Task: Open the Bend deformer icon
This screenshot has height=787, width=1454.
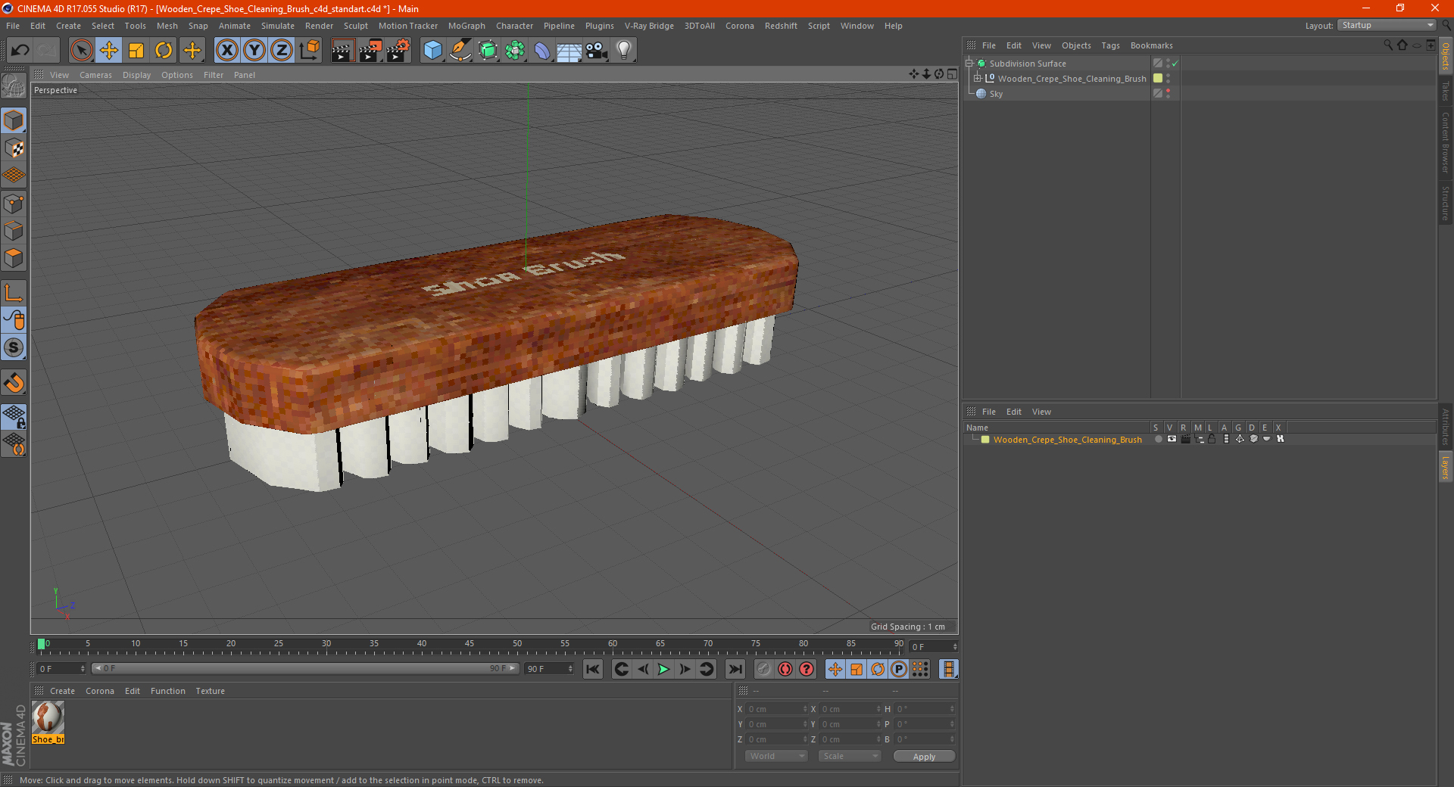Action: 542,51
